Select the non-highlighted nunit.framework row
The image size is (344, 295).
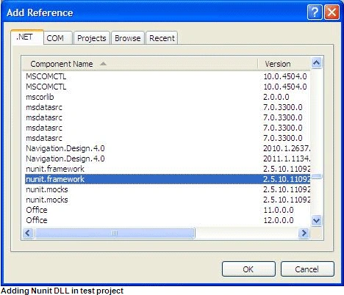pyautogui.click(x=168, y=169)
